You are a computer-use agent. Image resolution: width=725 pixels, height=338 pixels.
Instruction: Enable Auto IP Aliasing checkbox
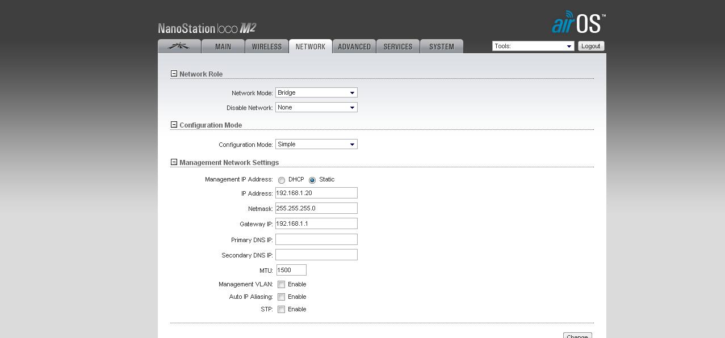[x=282, y=297]
